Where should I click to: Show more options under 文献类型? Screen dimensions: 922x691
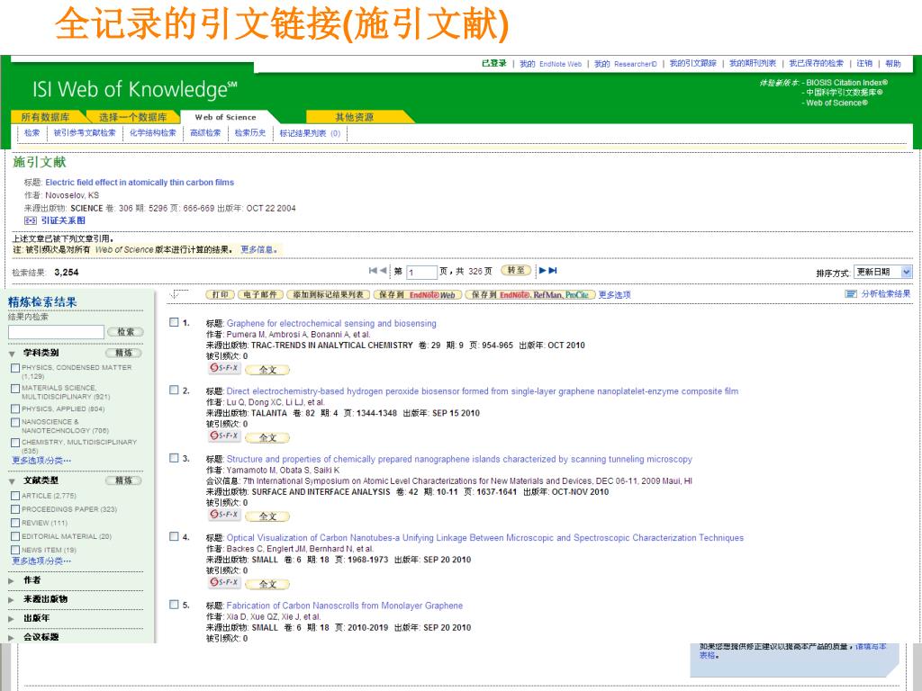[41, 561]
